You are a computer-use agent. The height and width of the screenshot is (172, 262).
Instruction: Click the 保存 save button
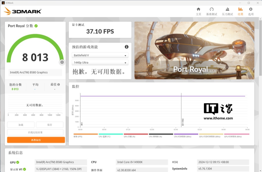(49, 125)
